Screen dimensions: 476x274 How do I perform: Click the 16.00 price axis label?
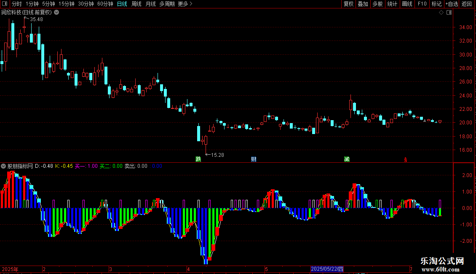click(x=465, y=150)
